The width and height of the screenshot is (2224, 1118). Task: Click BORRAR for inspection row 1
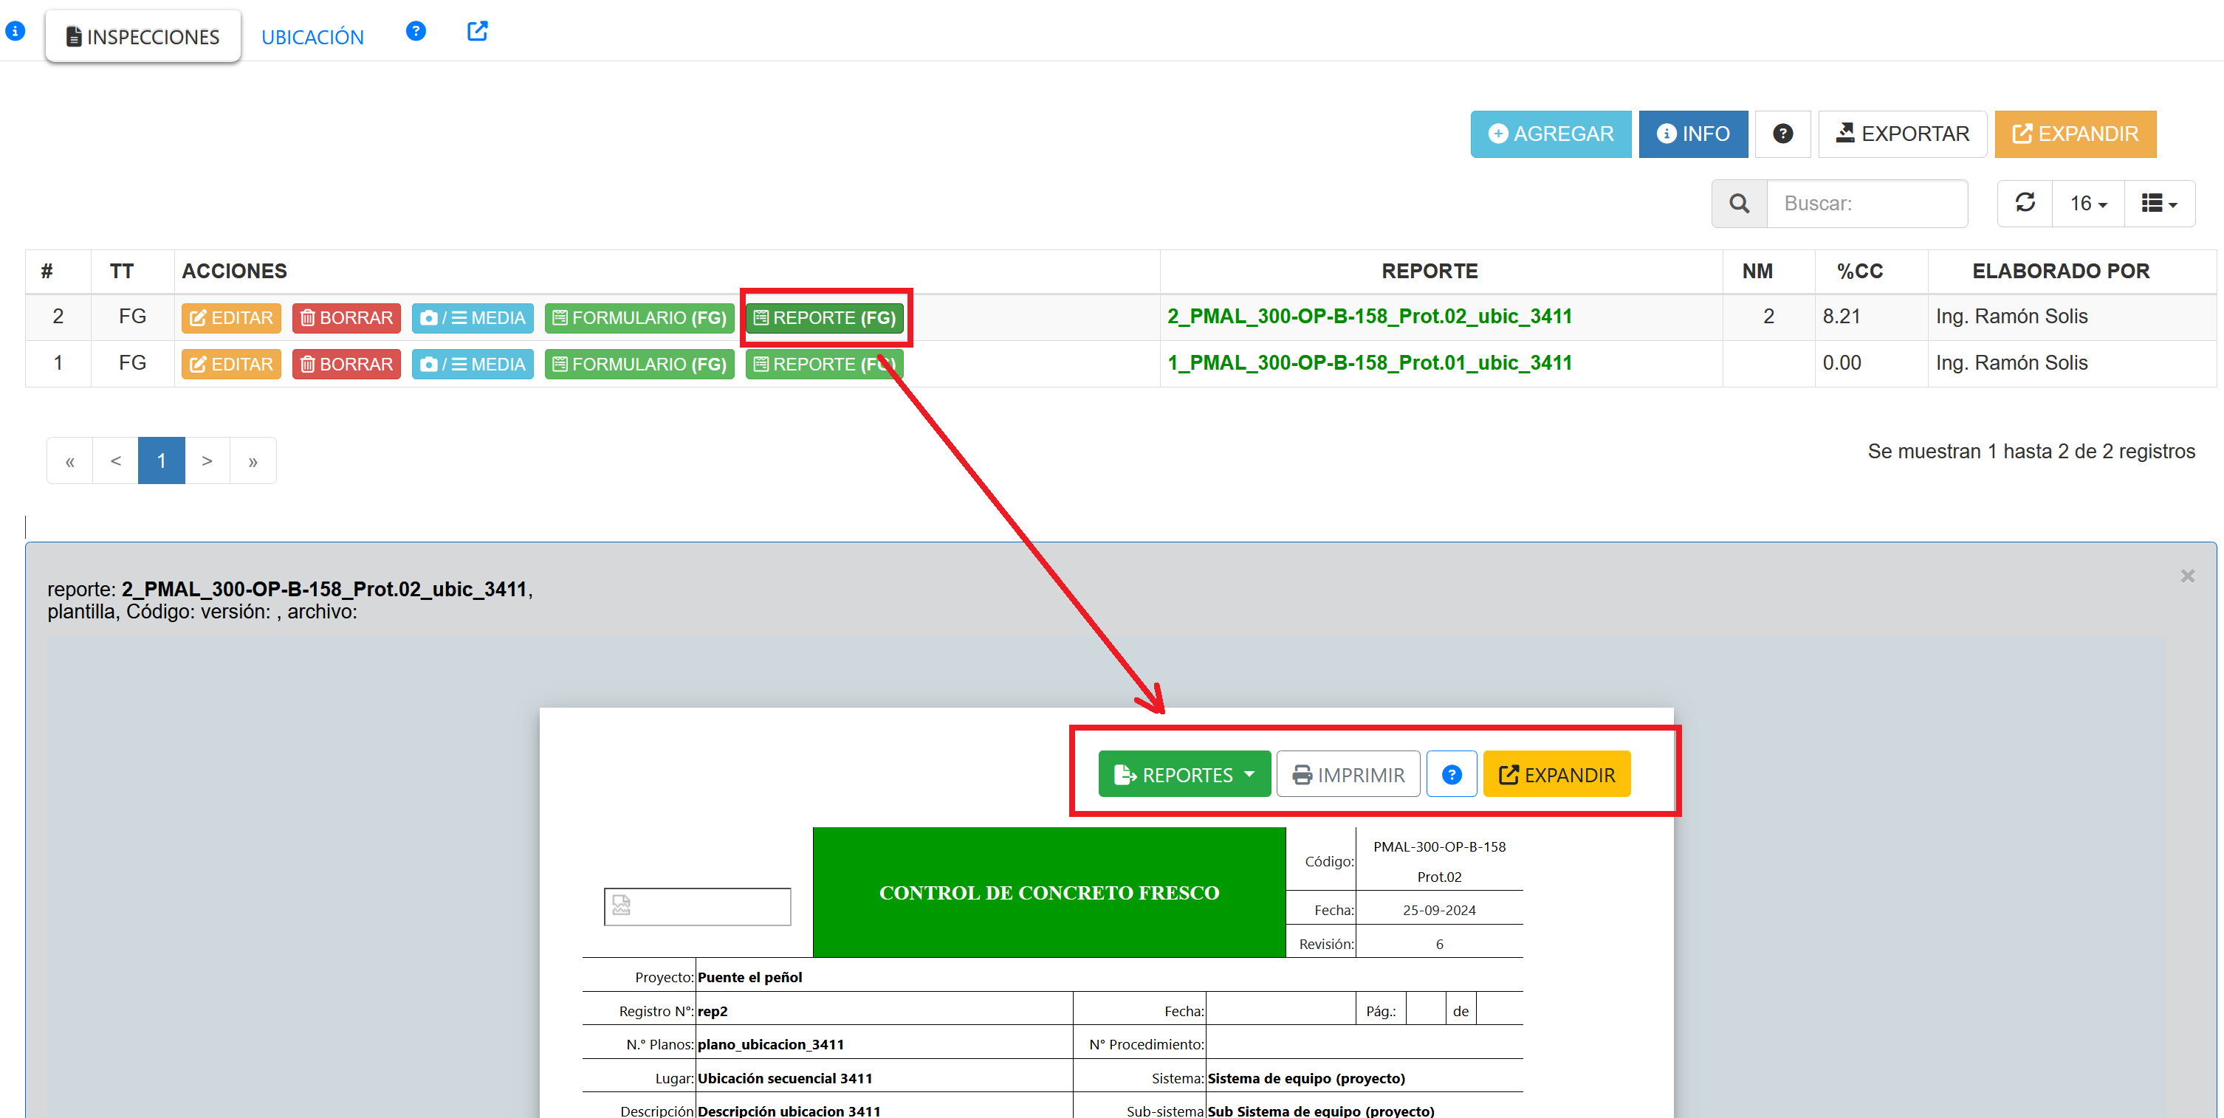pos(346,364)
